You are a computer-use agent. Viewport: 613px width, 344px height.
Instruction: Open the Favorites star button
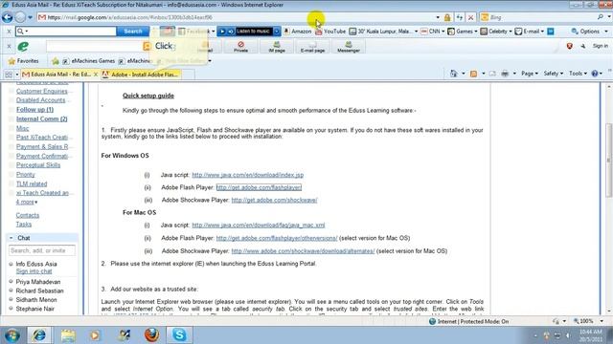23,61
